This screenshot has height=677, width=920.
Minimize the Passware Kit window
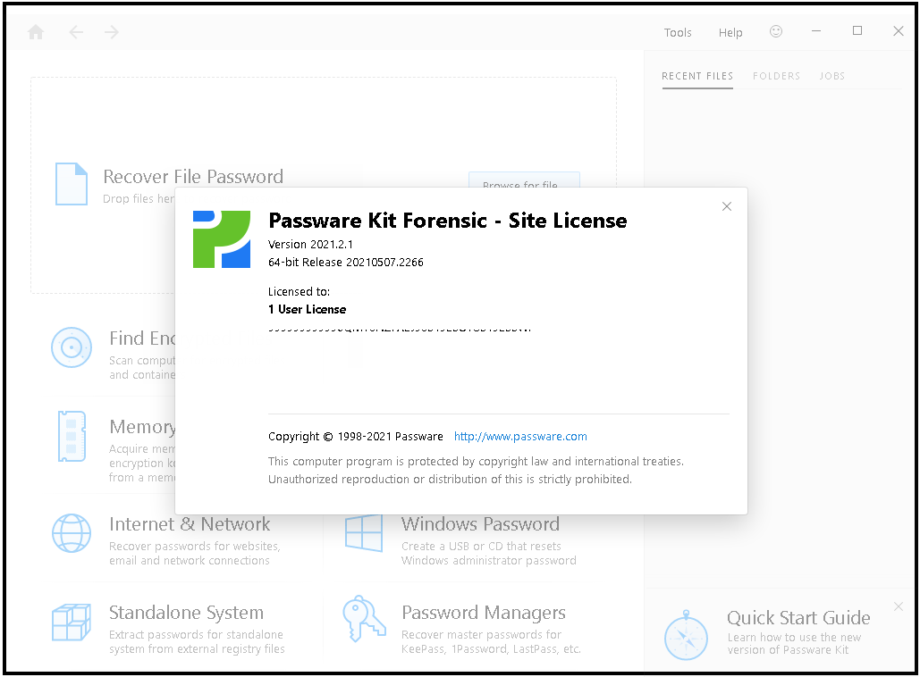point(816,31)
